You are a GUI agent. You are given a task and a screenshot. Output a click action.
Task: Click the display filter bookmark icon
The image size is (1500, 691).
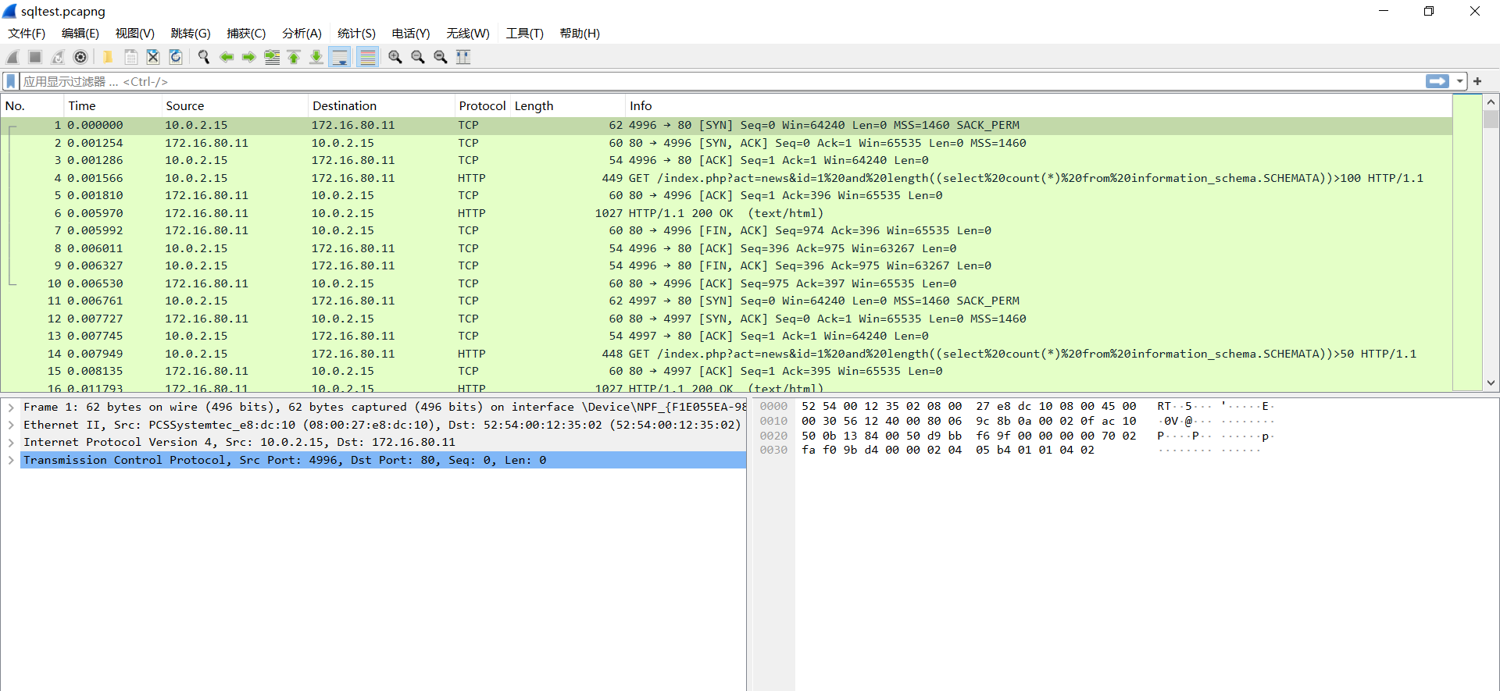point(11,81)
